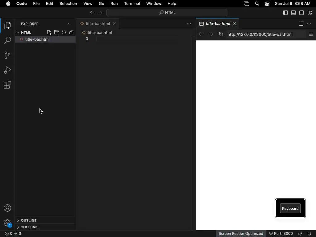Open the Terminal menu
The image size is (316, 237).
pyautogui.click(x=132, y=4)
